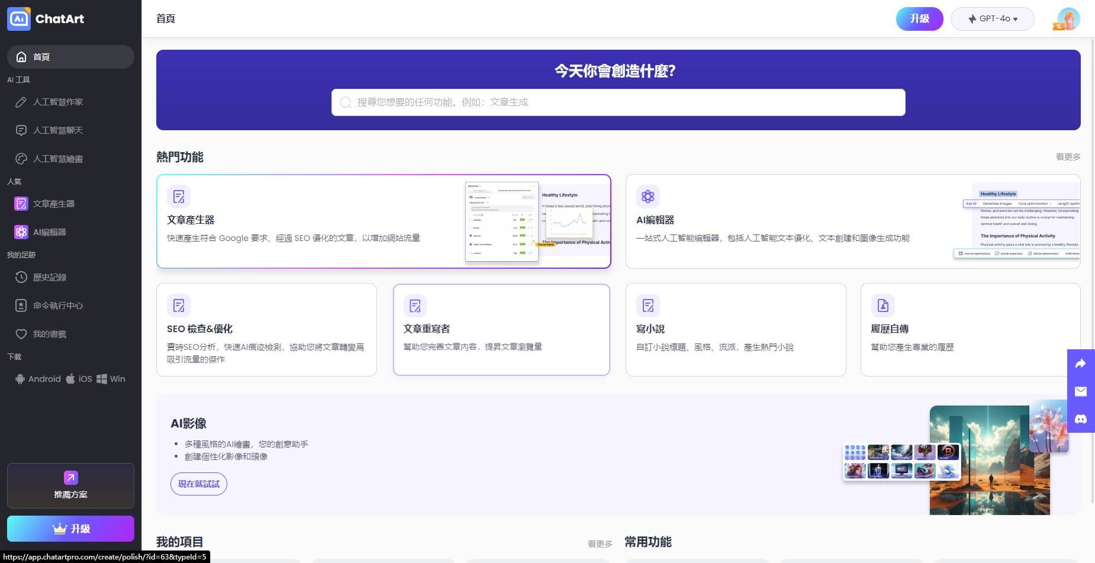Image resolution: width=1095 pixels, height=563 pixels.
Task: Click the AI影像 heading
Action: (188, 423)
